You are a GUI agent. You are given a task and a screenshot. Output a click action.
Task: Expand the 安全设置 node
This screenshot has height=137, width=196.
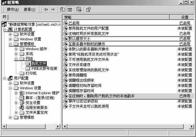tap(16, 103)
